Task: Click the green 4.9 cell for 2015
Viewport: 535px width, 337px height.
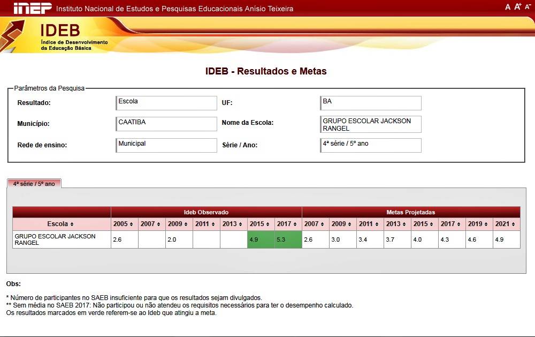Action: click(261, 239)
